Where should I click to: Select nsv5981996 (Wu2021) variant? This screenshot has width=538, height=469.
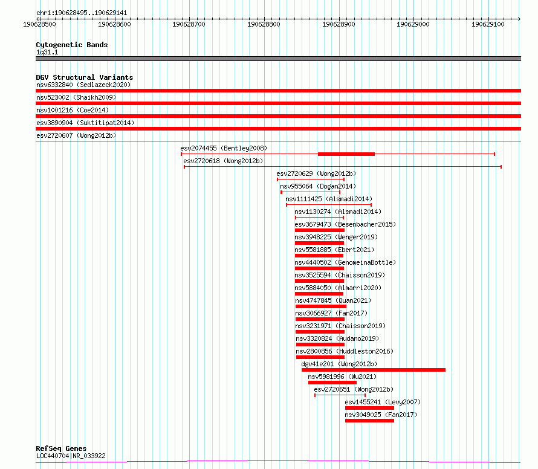point(342,377)
